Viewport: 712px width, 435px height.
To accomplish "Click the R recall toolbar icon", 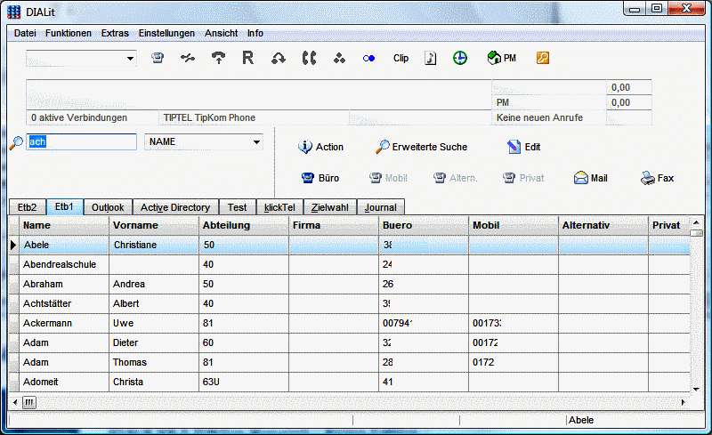I will 248,58.
